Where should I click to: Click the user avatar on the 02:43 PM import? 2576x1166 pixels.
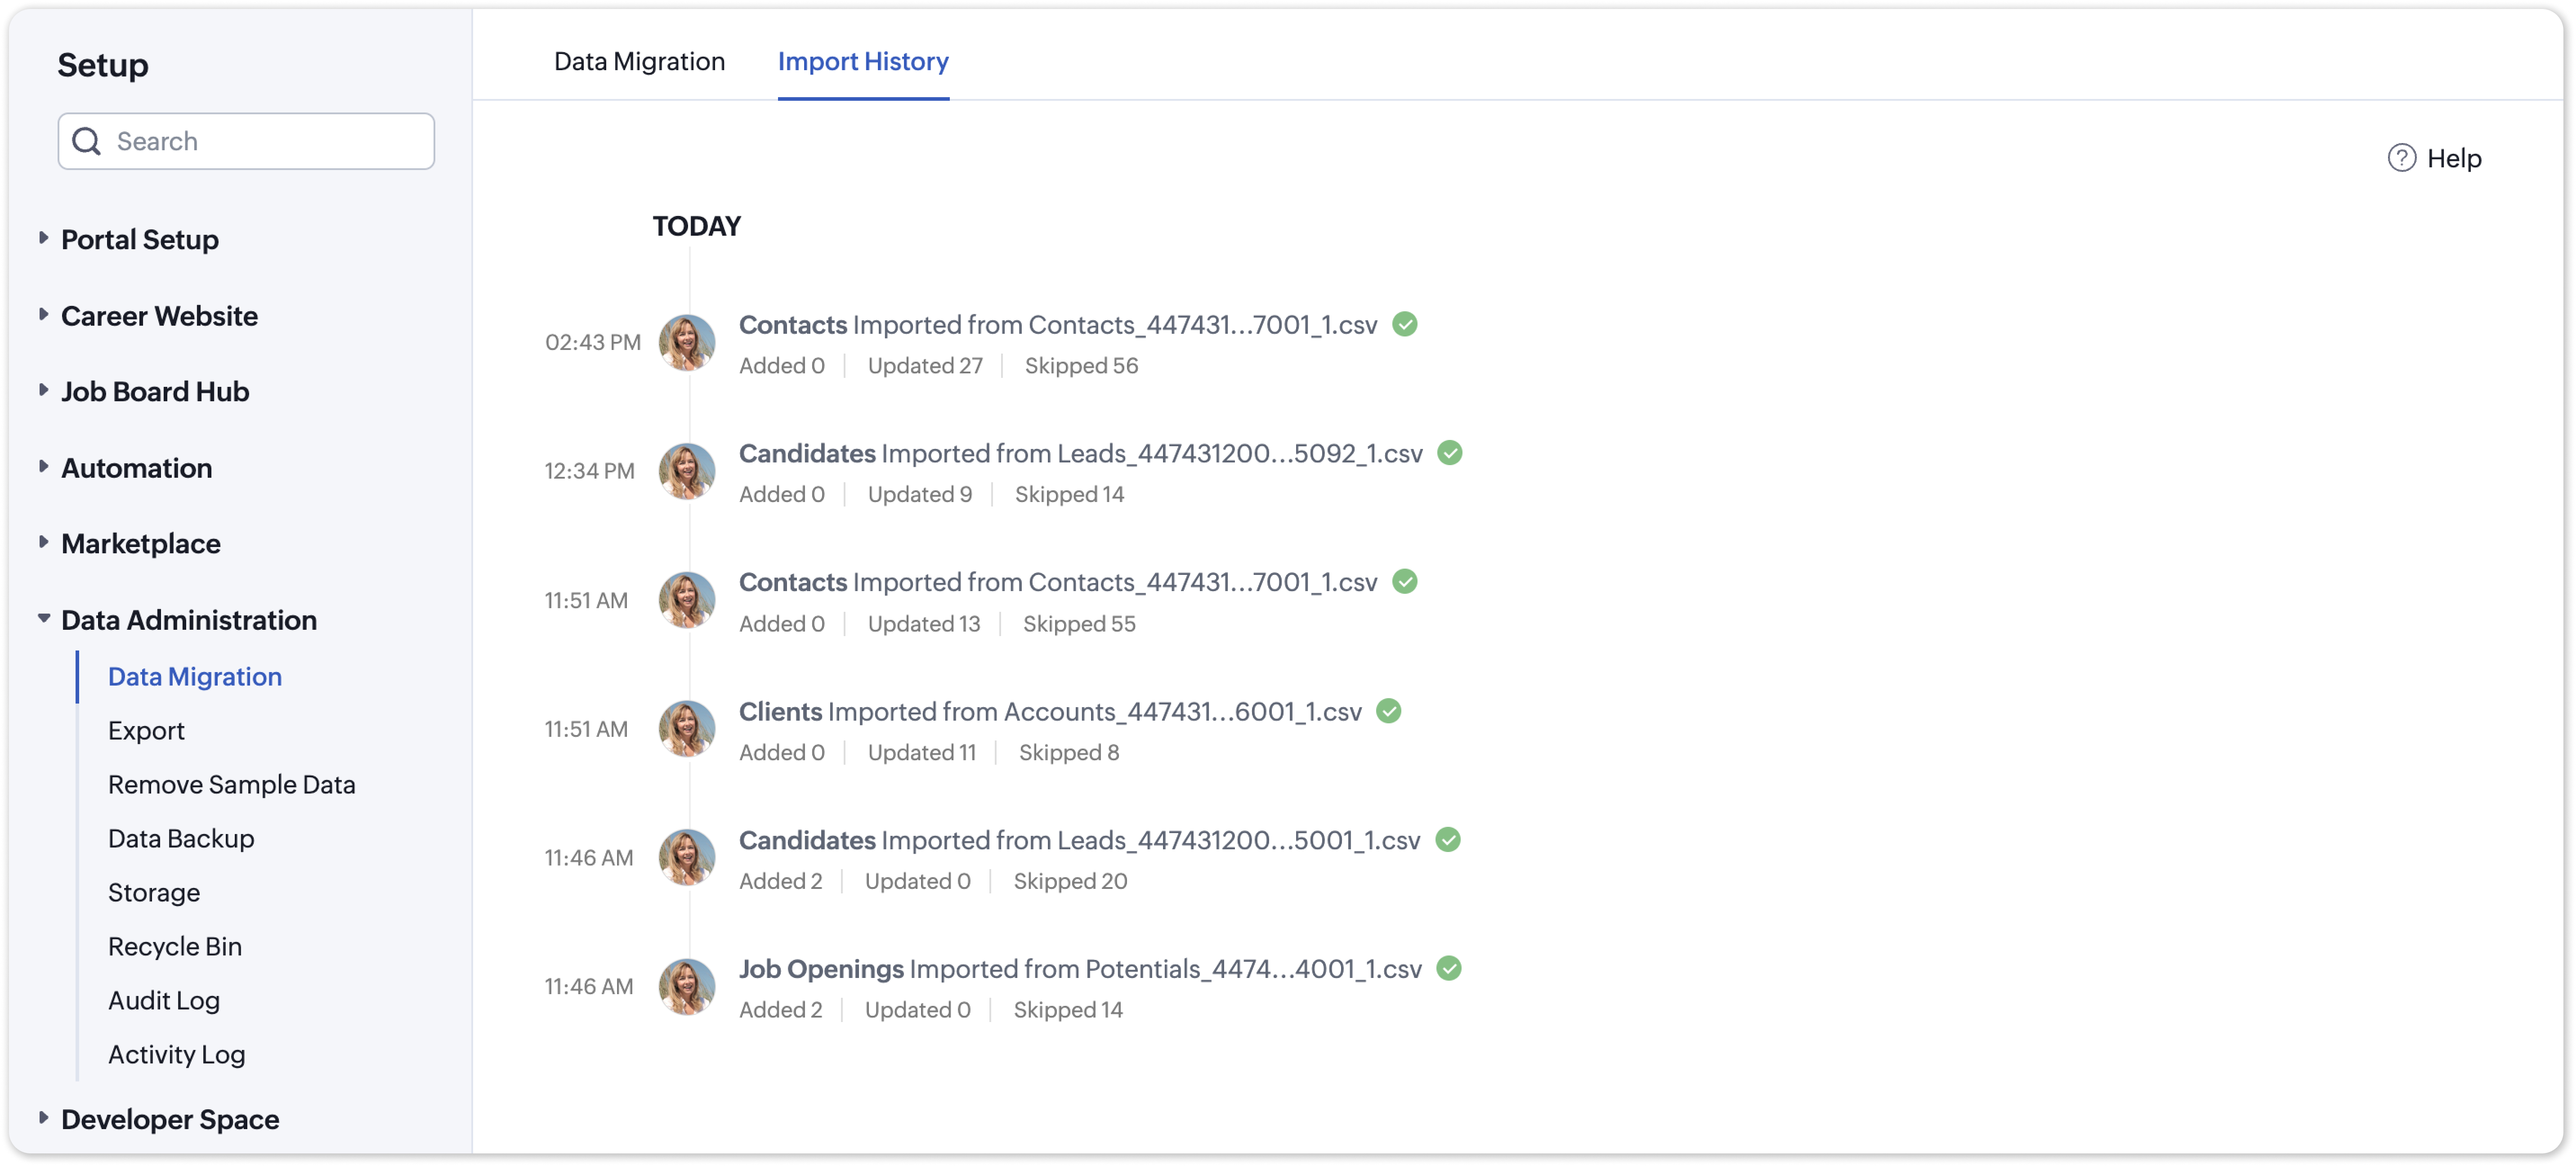point(687,343)
